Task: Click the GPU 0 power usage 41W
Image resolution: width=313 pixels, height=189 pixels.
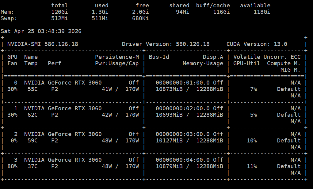Action: click(x=107, y=89)
